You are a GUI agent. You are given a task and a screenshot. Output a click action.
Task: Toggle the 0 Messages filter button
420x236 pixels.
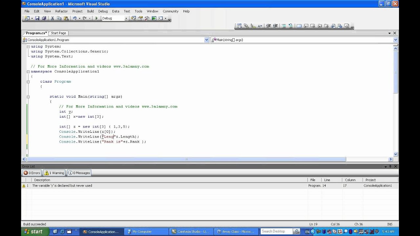[x=79, y=173]
